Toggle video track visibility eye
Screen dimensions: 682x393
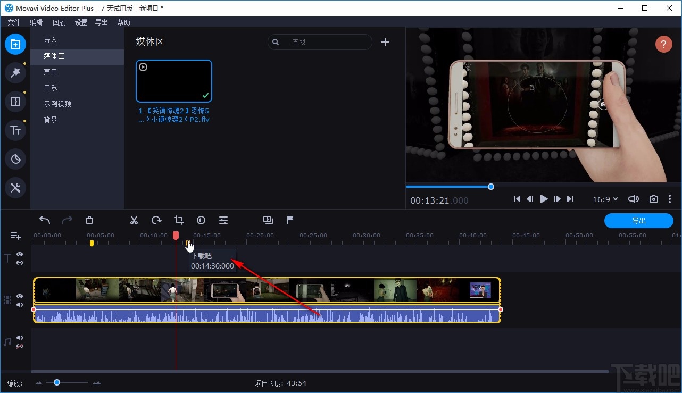tap(20, 296)
